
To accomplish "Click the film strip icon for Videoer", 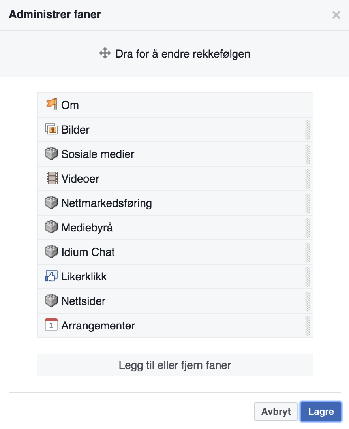I will click(x=51, y=178).
